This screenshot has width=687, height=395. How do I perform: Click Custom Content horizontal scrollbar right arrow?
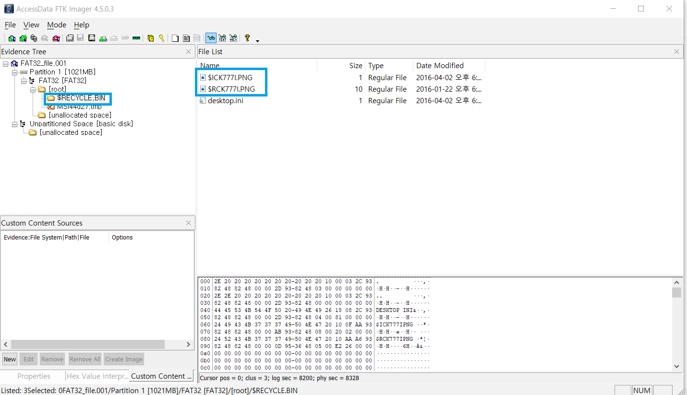pyautogui.click(x=188, y=345)
